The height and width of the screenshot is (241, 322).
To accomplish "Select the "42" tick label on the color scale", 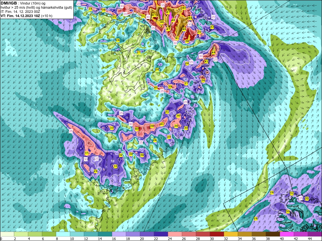I will click(x=296, y=239).
